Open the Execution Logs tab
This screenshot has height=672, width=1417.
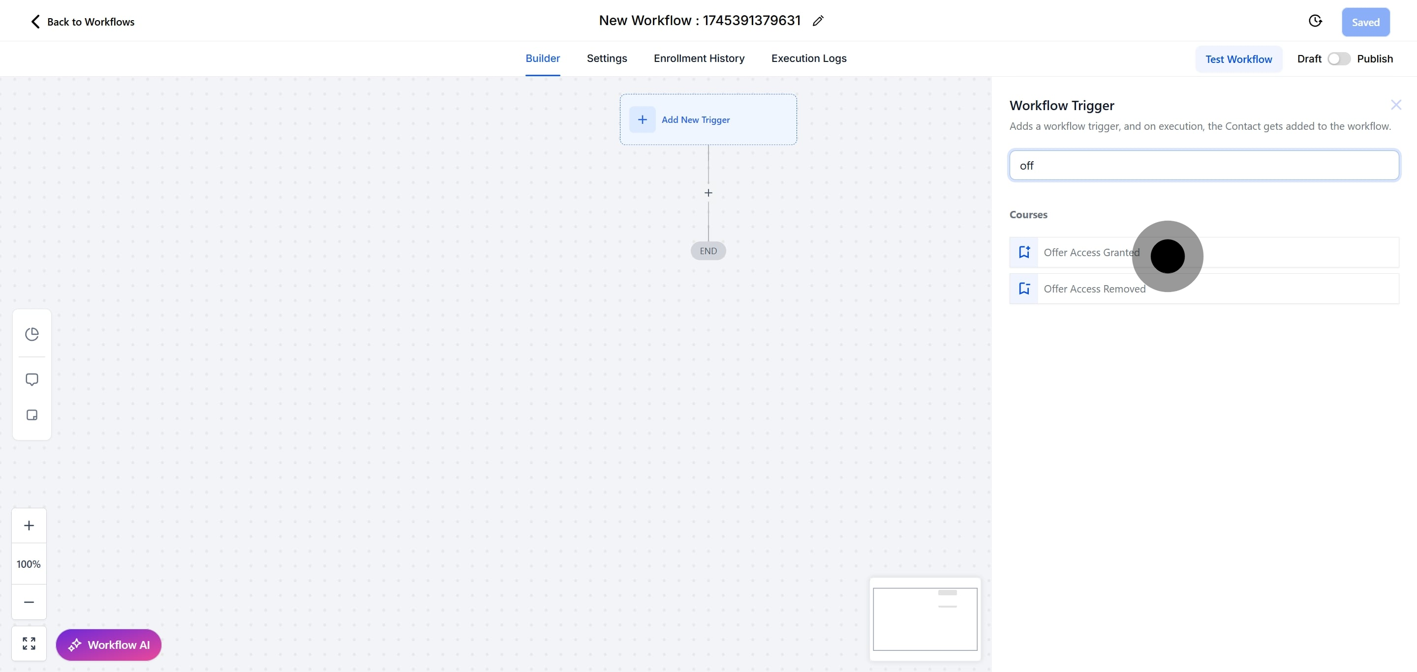click(808, 58)
